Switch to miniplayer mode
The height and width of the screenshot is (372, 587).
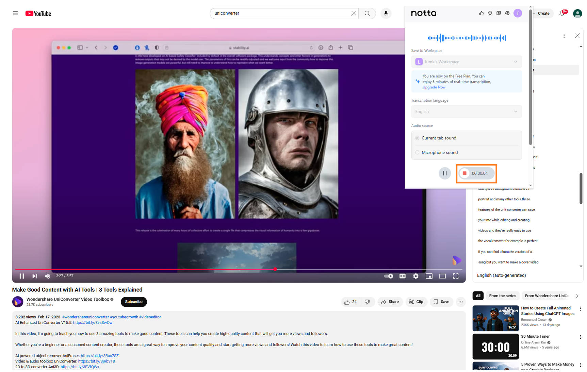(429, 276)
